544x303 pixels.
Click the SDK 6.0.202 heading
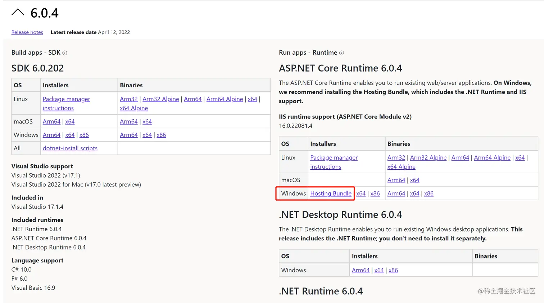[x=38, y=68]
